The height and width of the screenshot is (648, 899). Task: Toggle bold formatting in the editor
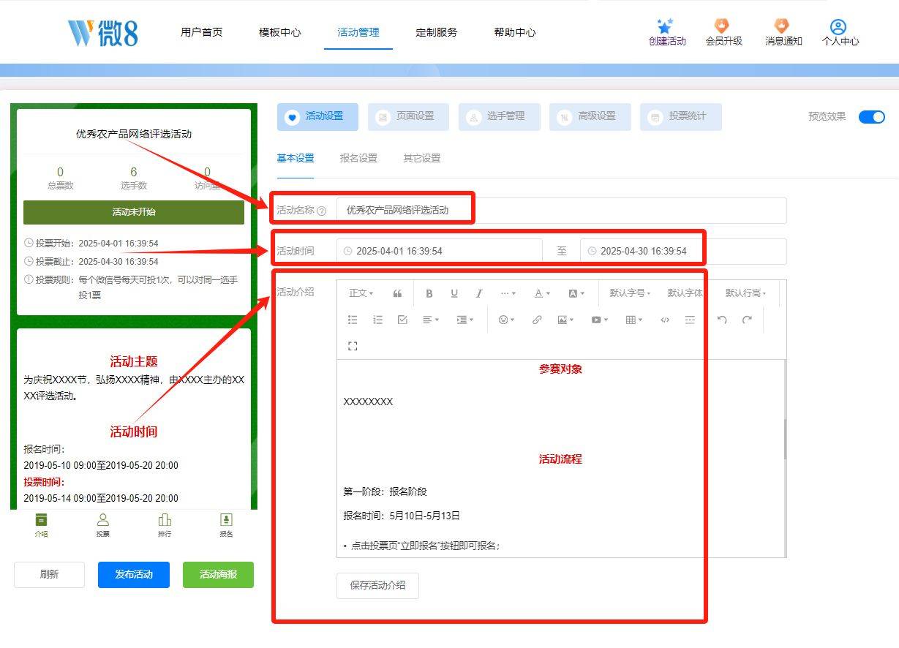(x=429, y=293)
